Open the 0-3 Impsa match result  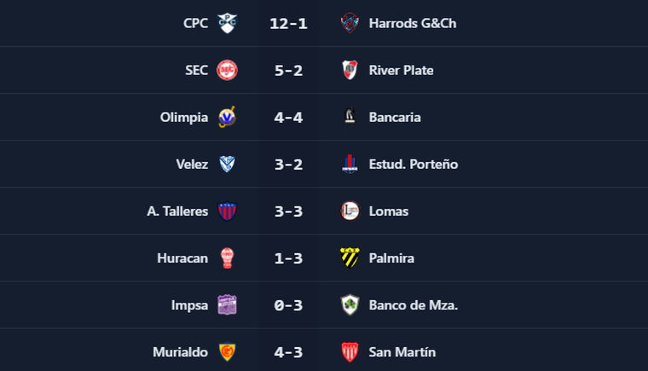click(x=290, y=304)
